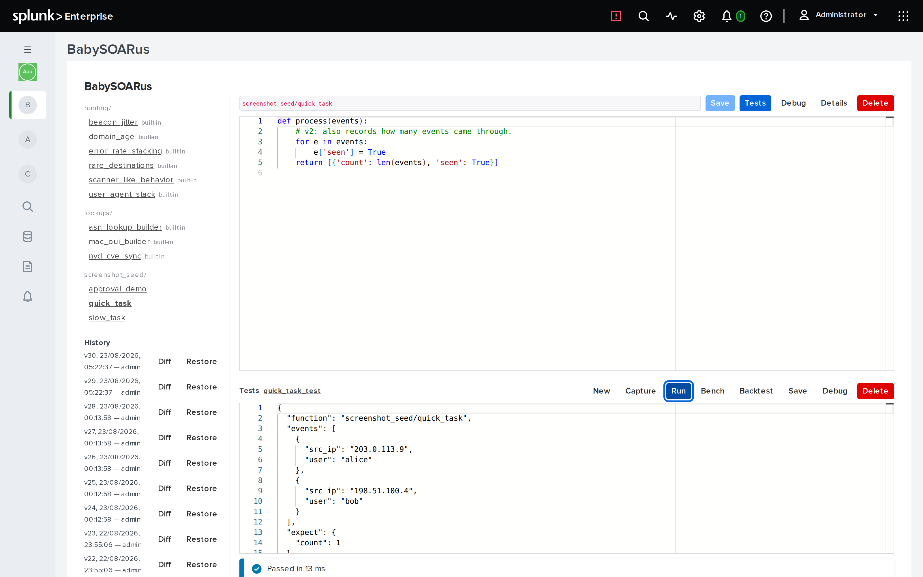The width and height of the screenshot is (923, 577).
Task: Open the red alert warning icon
Action: [x=616, y=16]
